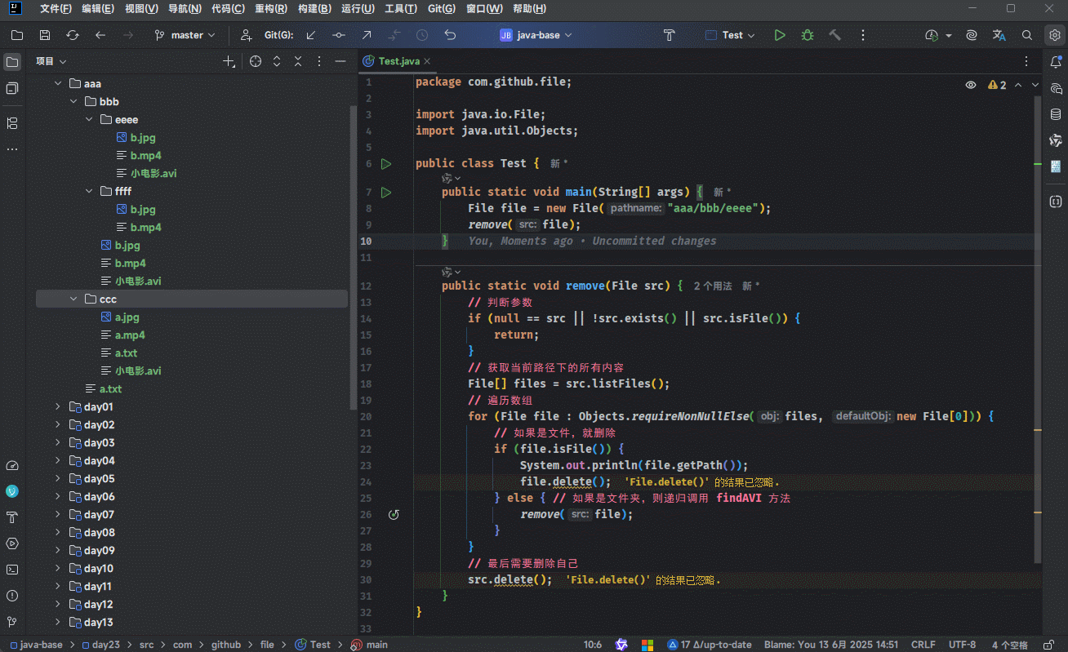Toggle reader mode eye icon in editor

[971, 85]
